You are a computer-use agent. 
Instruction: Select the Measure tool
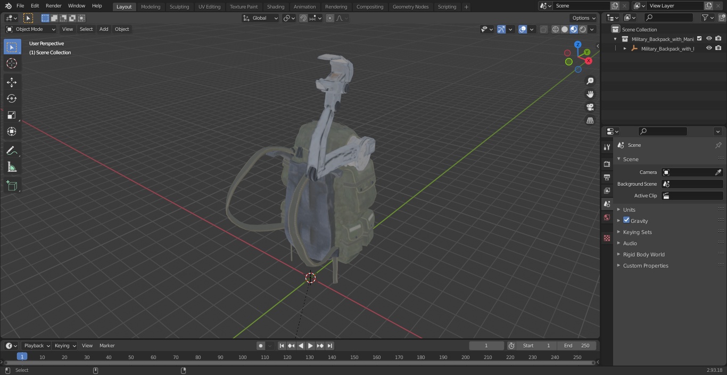pos(12,168)
